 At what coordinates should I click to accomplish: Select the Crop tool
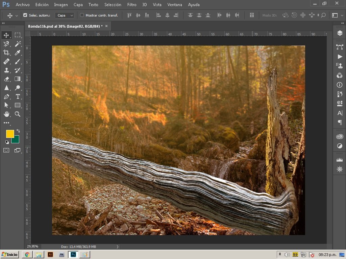[x=6, y=53]
